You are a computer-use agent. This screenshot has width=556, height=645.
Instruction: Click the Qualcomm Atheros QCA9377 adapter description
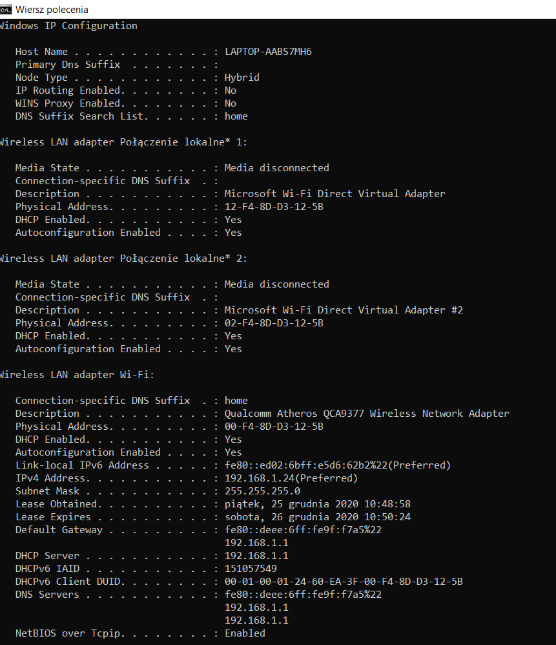[x=367, y=414]
